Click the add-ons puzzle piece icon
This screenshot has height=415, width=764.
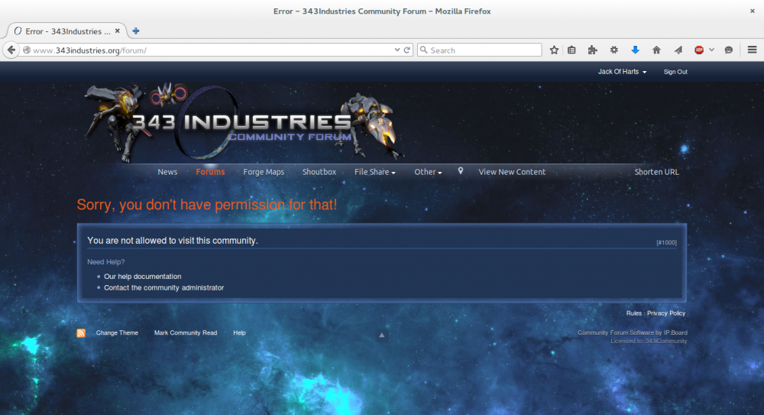592,50
